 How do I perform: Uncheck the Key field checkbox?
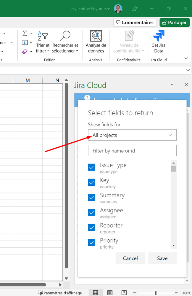(x=92, y=182)
